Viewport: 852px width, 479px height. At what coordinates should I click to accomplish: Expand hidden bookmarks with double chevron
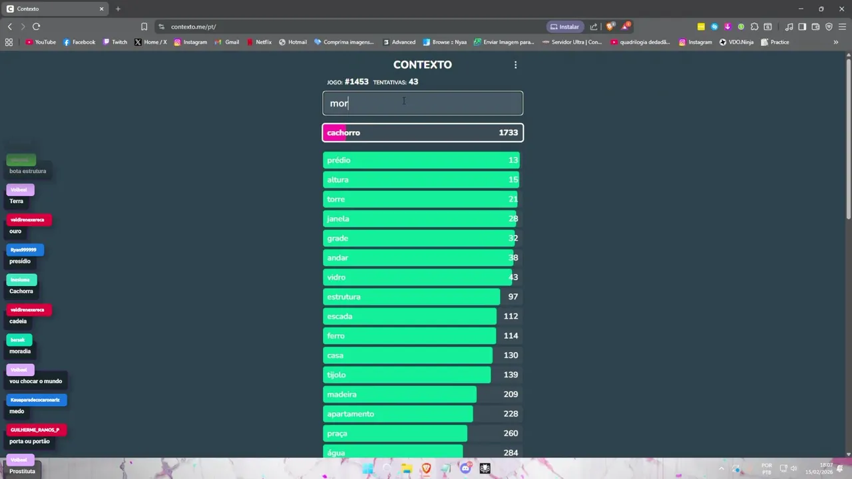pyautogui.click(x=836, y=42)
